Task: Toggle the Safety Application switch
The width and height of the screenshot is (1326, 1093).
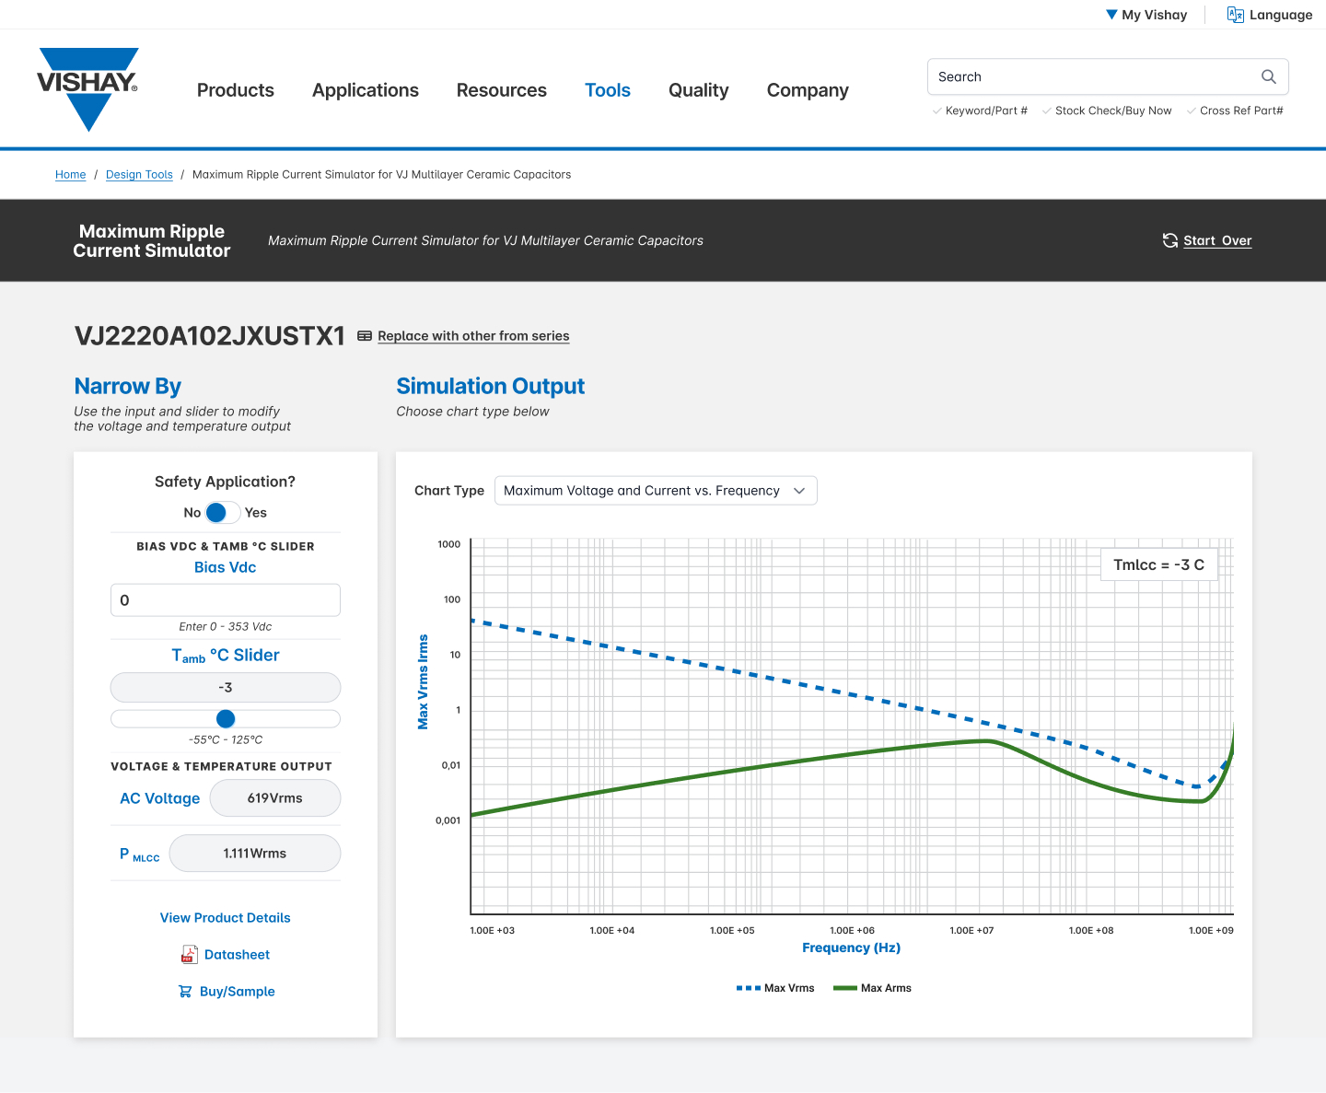Action: tap(222, 513)
